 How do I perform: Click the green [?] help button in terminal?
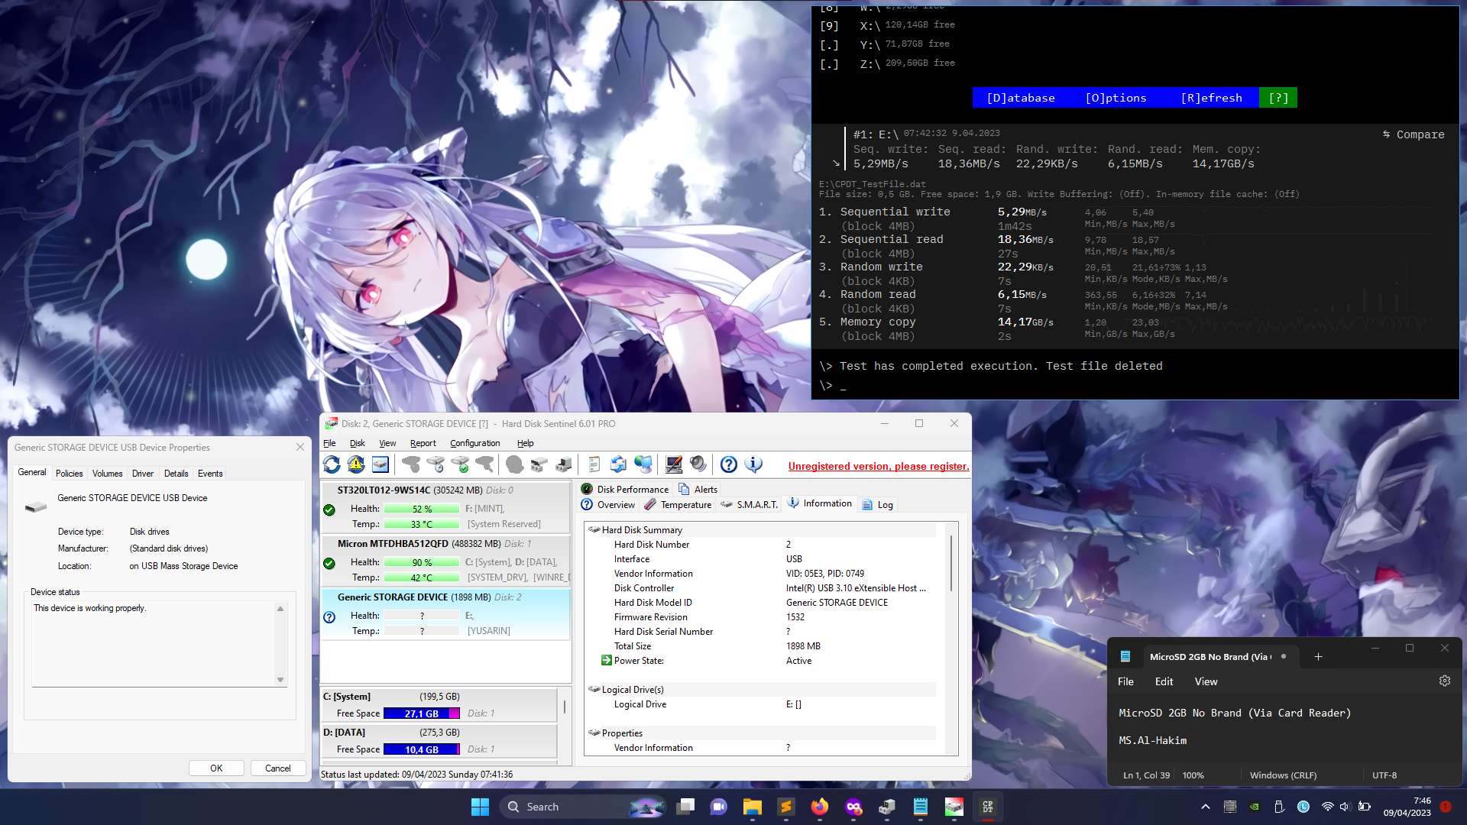tap(1278, 98)
